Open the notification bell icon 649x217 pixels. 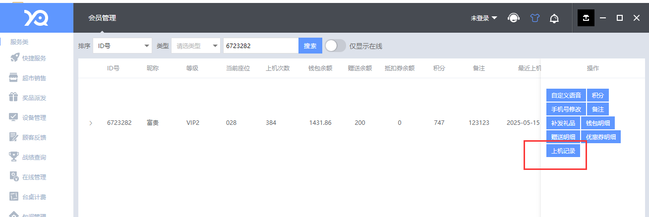554,18
